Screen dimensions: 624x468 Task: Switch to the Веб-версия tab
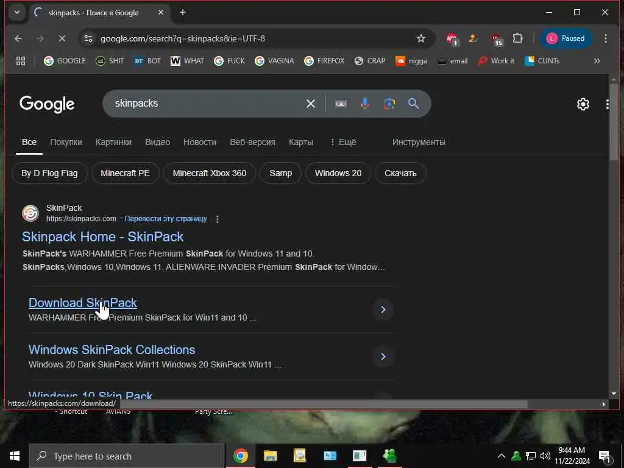point(252,142)
